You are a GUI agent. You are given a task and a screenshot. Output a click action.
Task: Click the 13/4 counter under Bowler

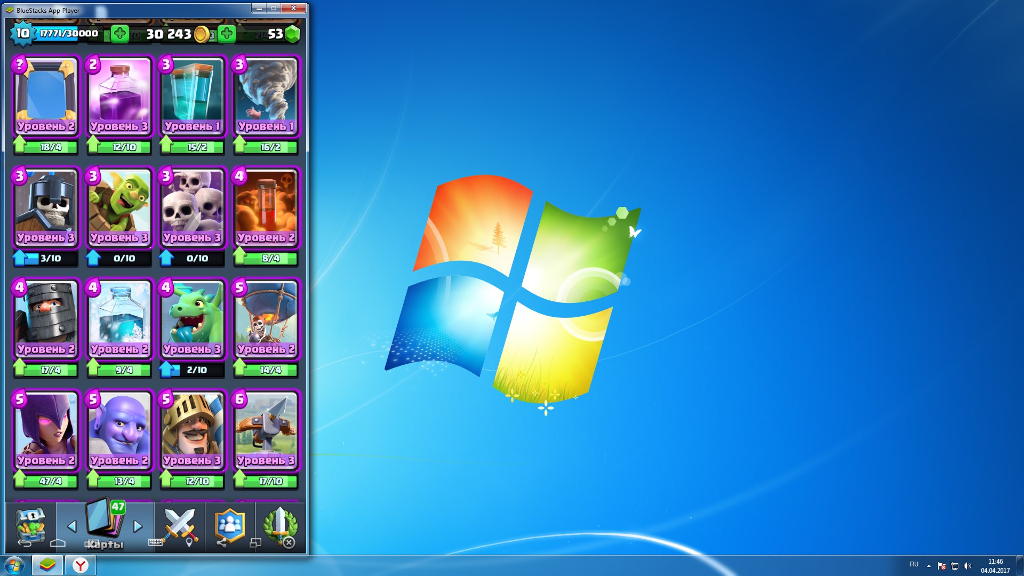[x=124, y=481]
